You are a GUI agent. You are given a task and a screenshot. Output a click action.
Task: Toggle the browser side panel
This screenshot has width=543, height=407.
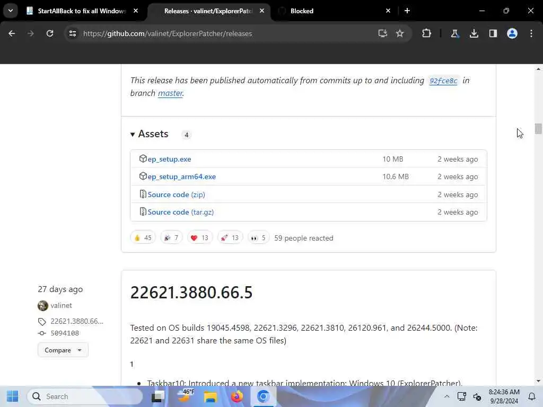point(493,33)
